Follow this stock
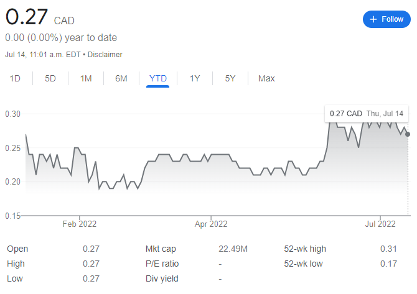Image resolution: width=417 pixels, height=294 pixels. [387, 19]
